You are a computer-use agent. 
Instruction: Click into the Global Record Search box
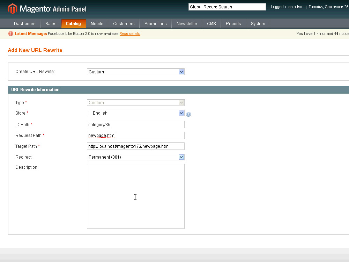pyautogui.click(x=227, y=7)
